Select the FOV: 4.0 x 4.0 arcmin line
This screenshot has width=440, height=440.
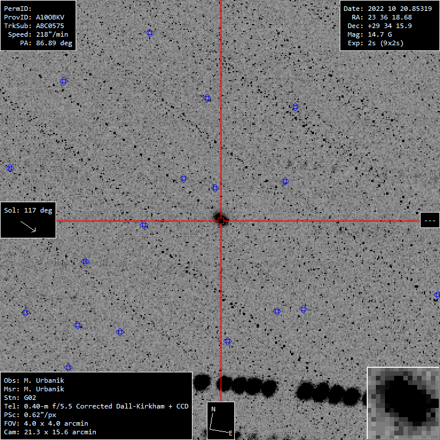tap(46, 423)
